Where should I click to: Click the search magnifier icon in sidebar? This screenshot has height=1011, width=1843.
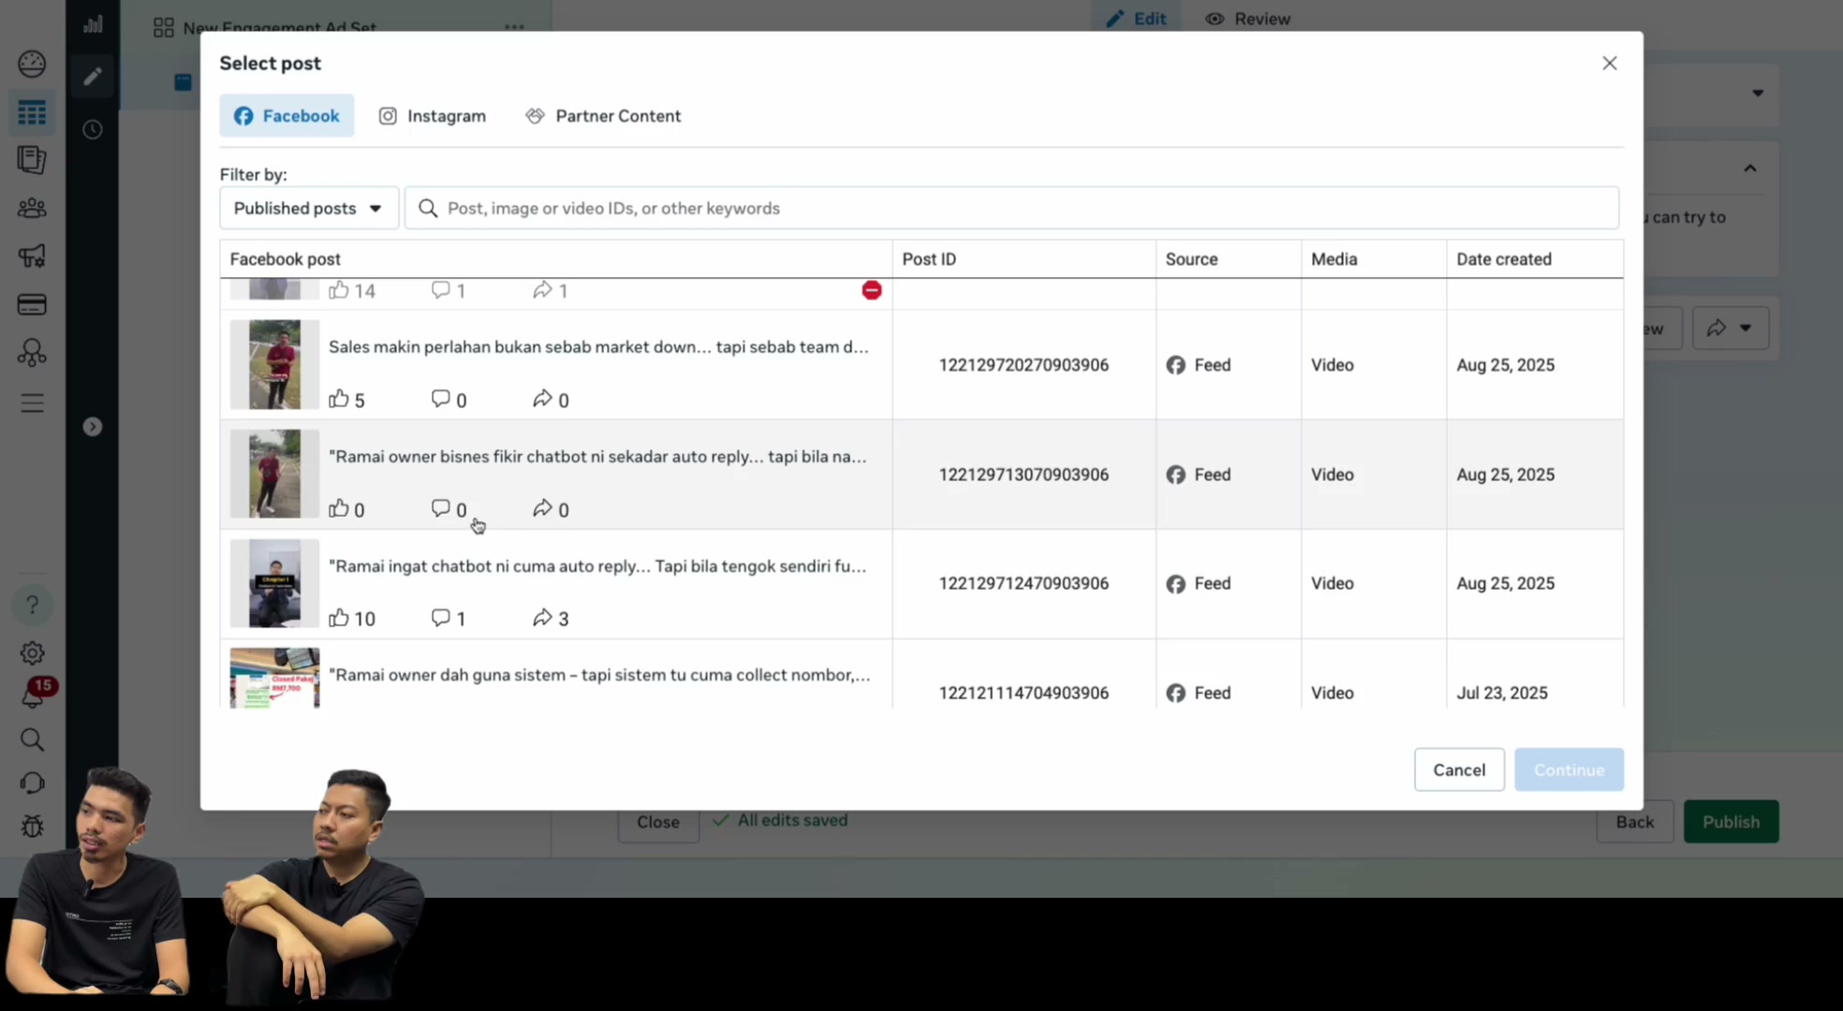coord(32,740)
